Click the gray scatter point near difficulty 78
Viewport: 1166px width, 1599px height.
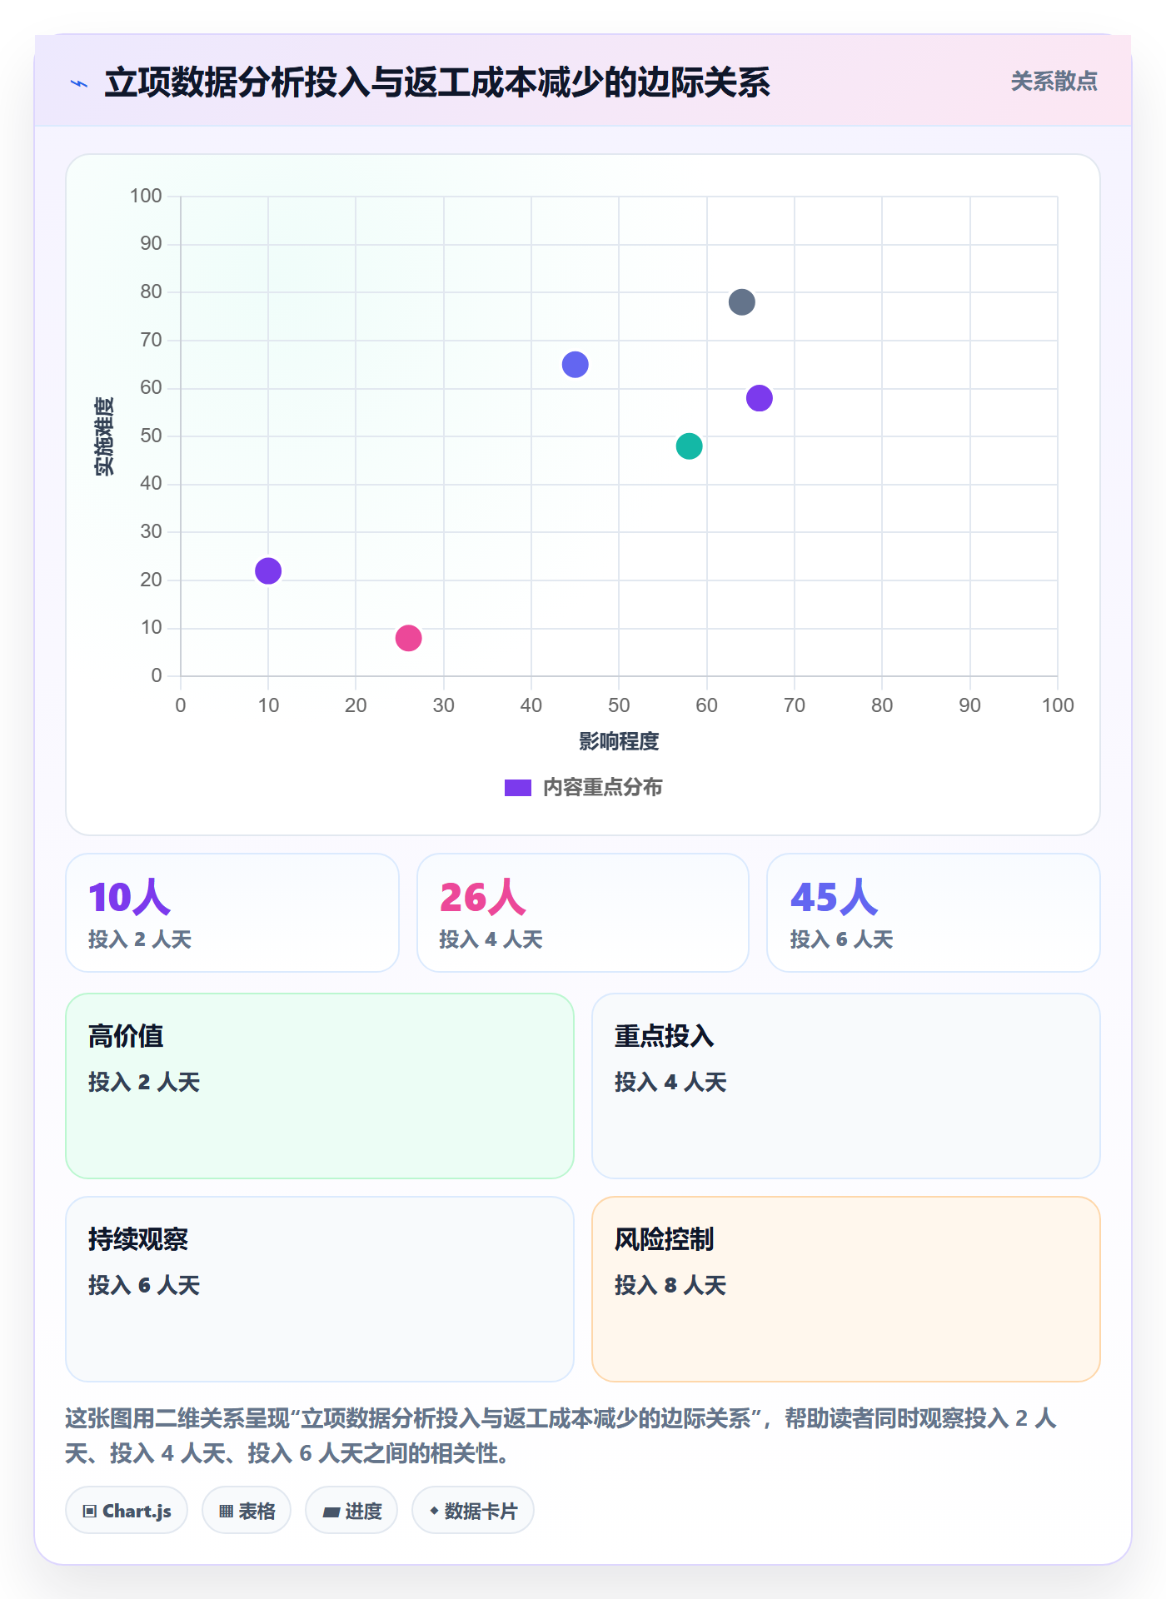(741, 302)
